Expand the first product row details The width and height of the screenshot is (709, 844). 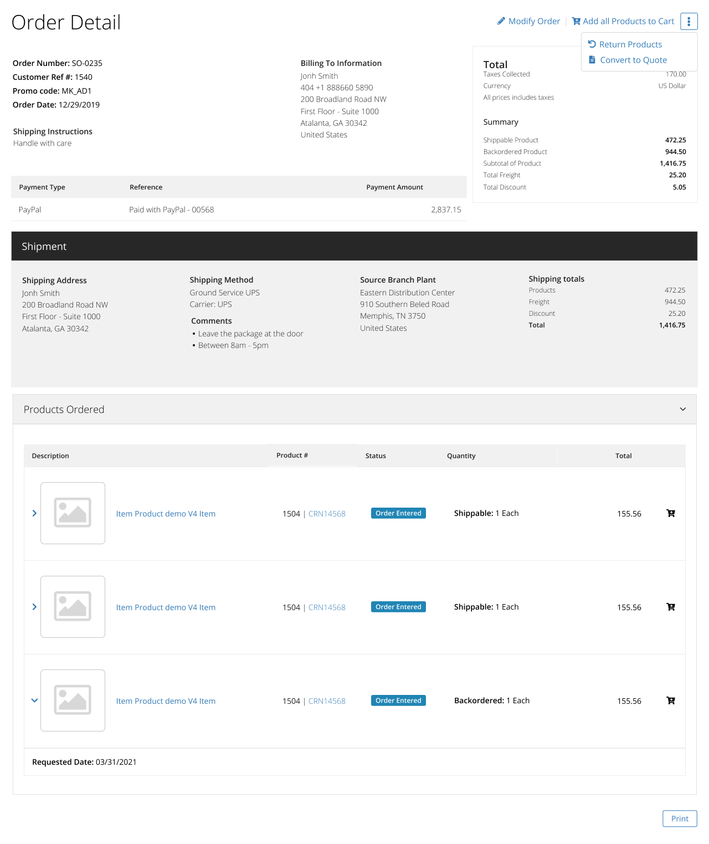[x=34, y=513]
